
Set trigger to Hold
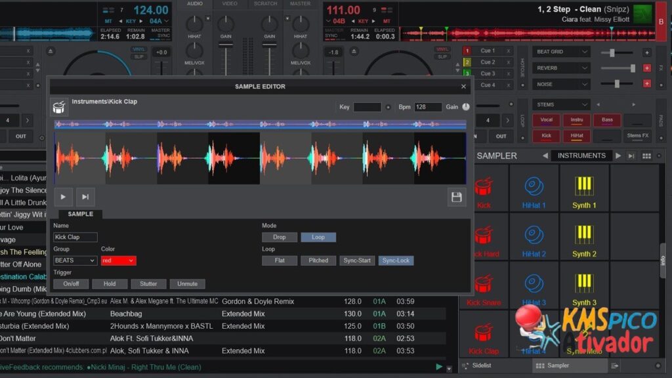point(110,283)
